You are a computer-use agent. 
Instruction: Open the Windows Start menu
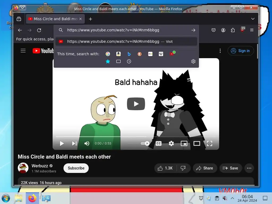pos(6,198)
